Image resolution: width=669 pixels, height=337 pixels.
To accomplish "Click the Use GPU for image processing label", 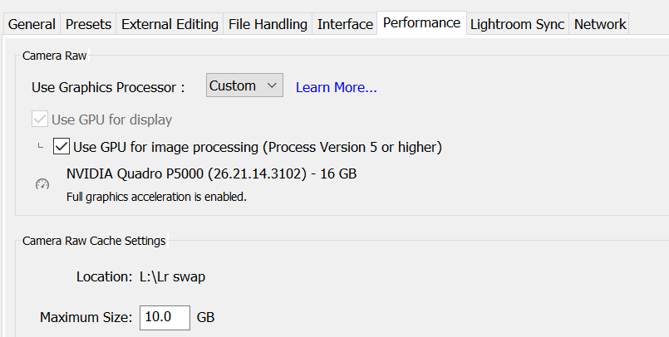I will tap(258, 147).
